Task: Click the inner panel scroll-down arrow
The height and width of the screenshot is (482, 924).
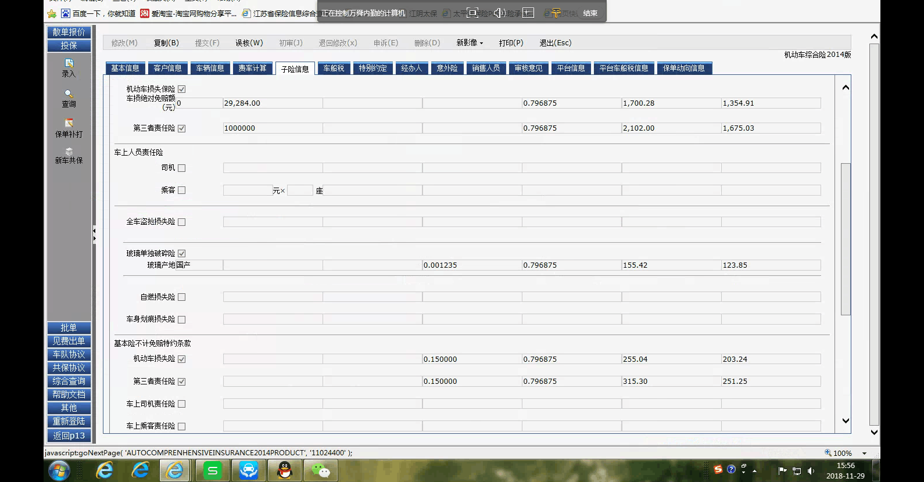Action: (x=846, y=421)
